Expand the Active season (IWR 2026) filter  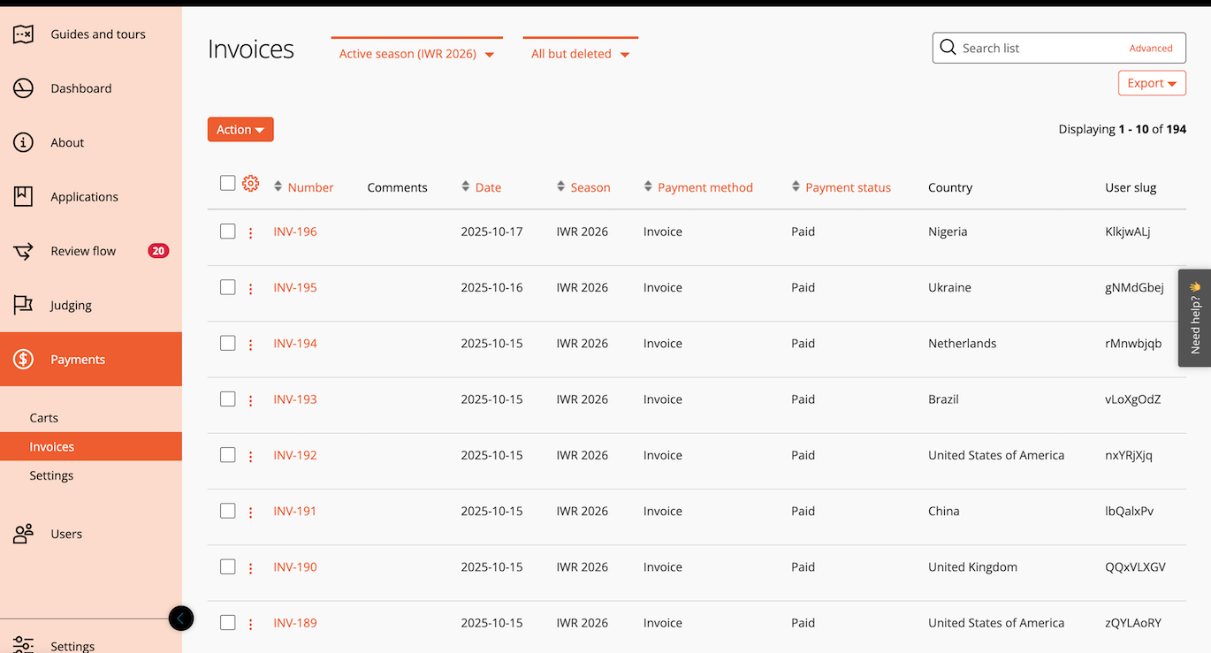pos(415,53)
